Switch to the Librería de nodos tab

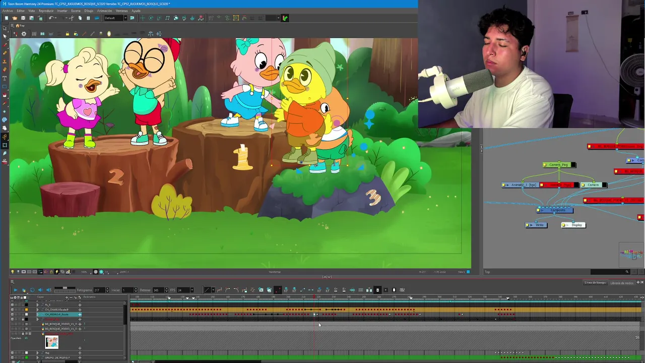[621, 283]
